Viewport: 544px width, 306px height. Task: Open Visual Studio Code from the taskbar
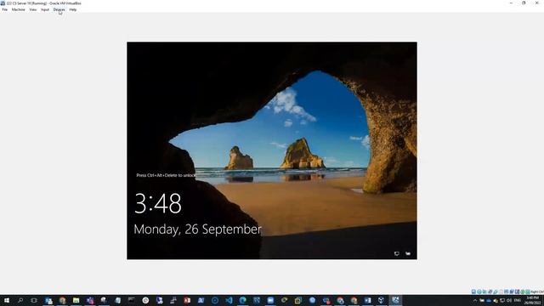pyautogui.click(x=229, y=300)
